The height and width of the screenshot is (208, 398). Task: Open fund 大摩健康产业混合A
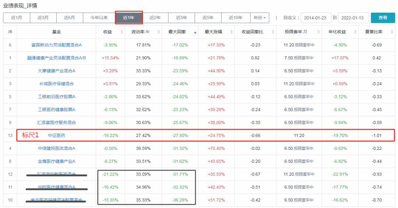[57, 71]
